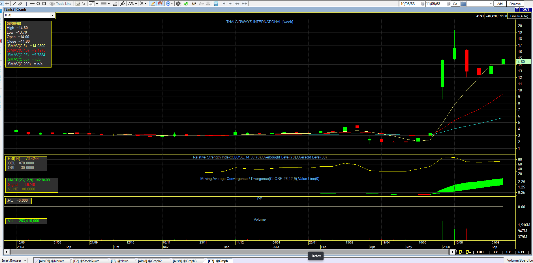Open the Smart Browser dropdown
533x263 pixels.
tap(25, 260)
